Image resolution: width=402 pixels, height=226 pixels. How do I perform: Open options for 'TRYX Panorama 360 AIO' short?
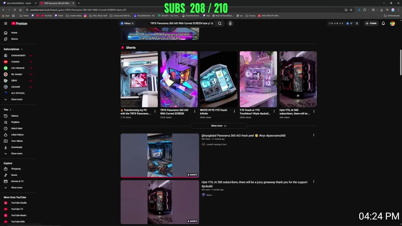[194, 111]
